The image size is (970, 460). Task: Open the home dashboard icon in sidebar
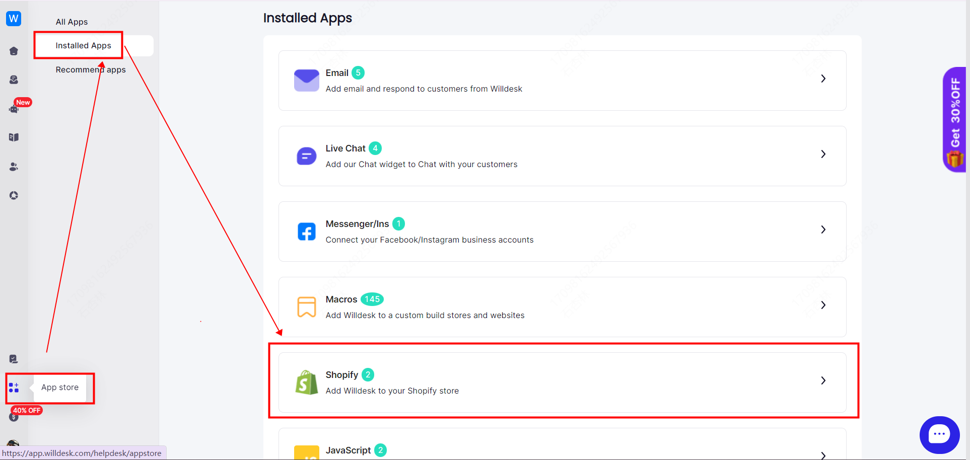click(14, 51)
